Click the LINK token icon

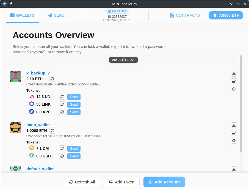[32, 104]
